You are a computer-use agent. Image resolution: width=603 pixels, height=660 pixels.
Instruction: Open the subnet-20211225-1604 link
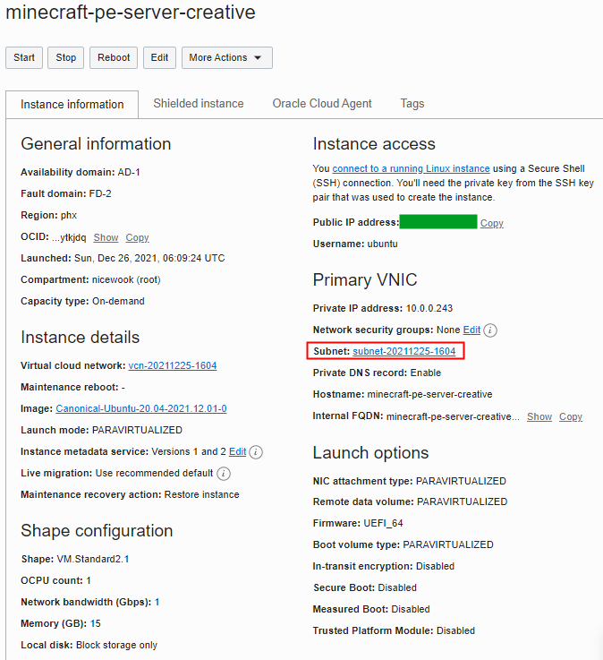(x=403, y=351)
